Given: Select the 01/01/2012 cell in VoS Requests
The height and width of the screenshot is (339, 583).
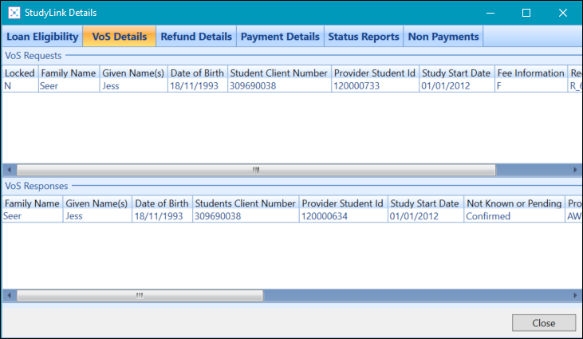Looking at the screenshot, I should (456, 86).
